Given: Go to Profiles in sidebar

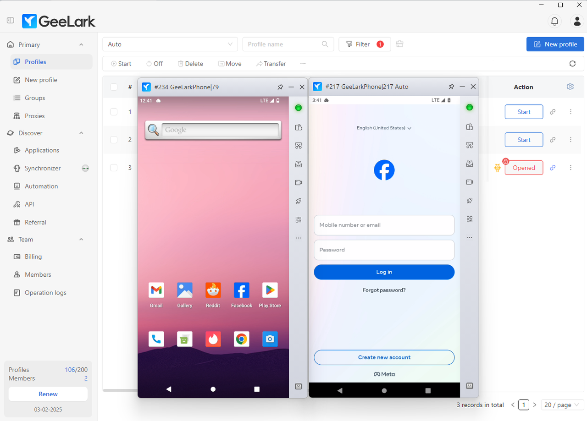Looking at the screenshot, I should 51,62.
